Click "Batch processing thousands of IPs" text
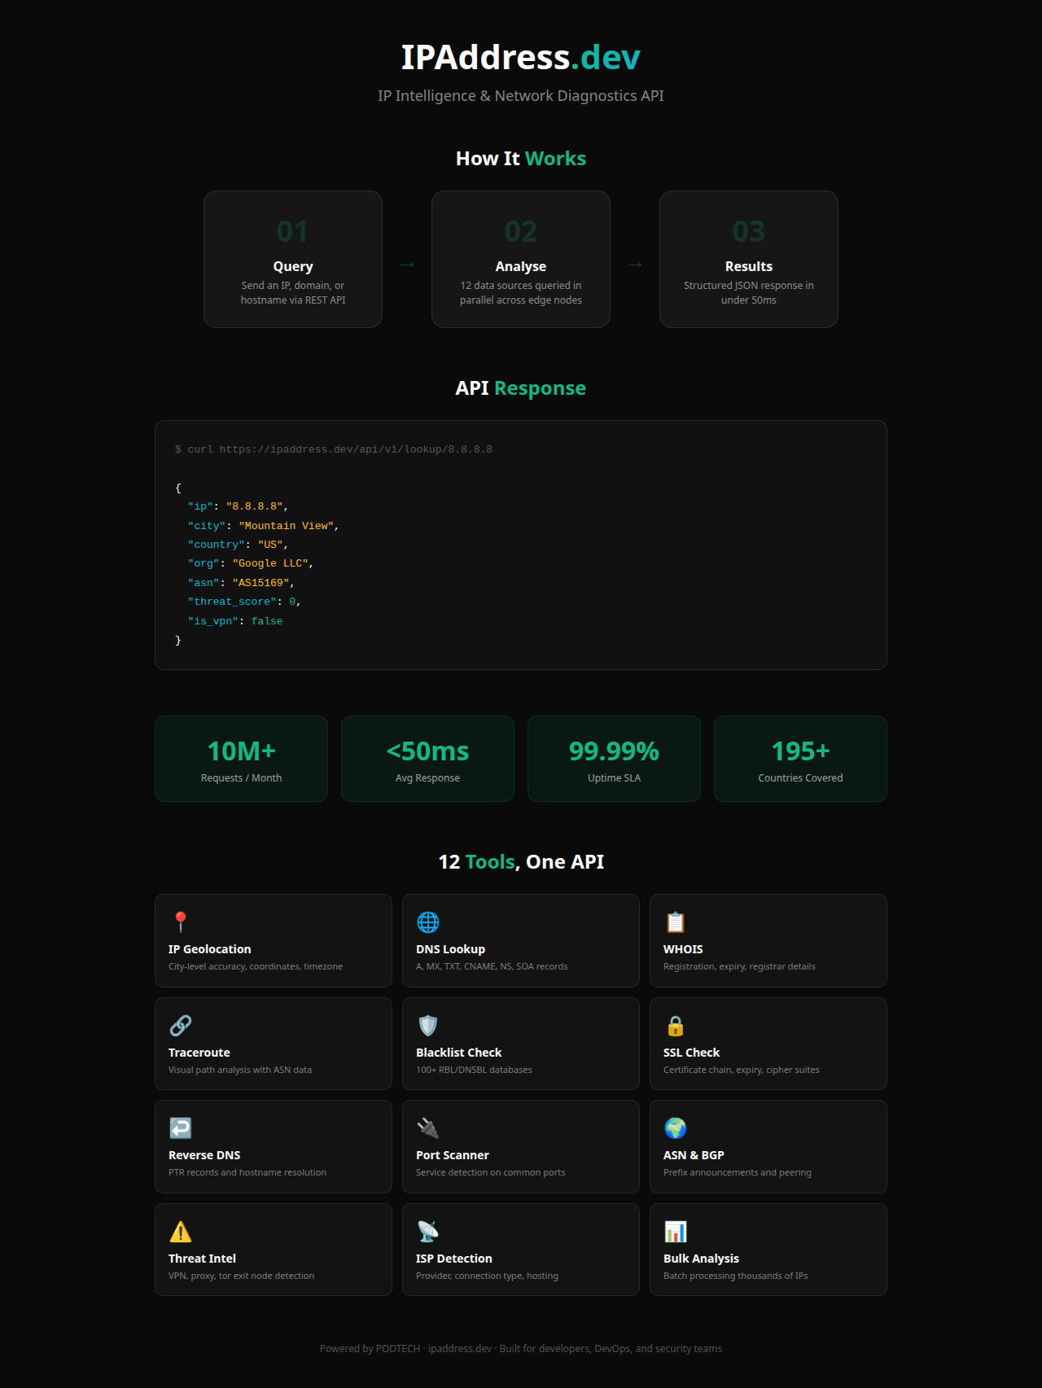This screenshot has height=1388, width=1042. pos(736,1276)
